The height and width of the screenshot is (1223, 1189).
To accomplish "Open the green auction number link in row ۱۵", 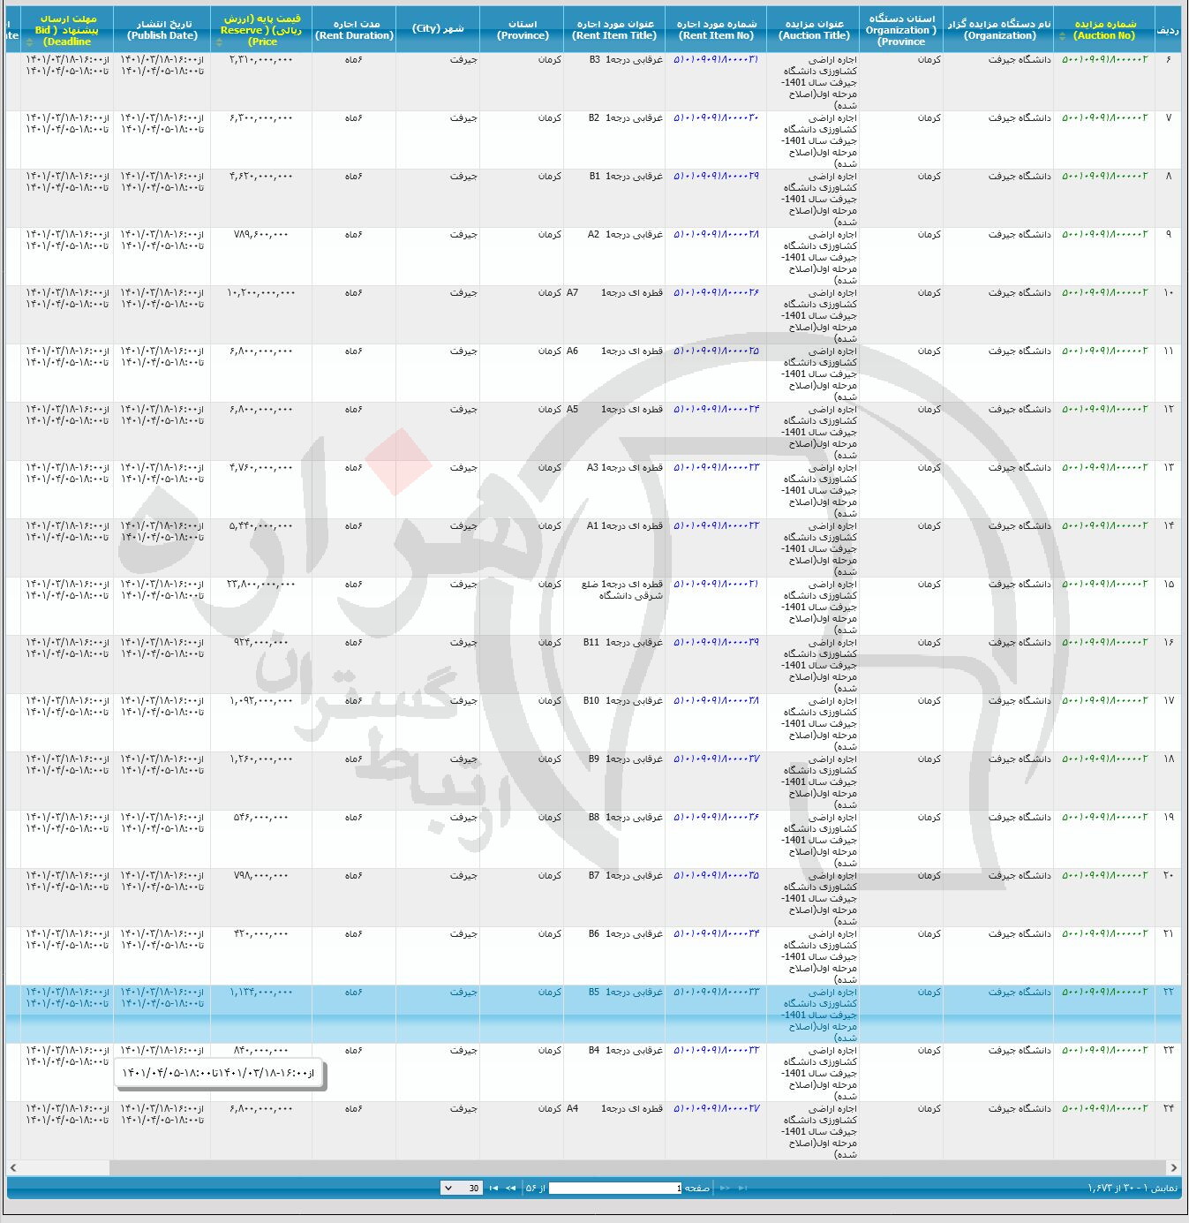I will pos(1104,584).
